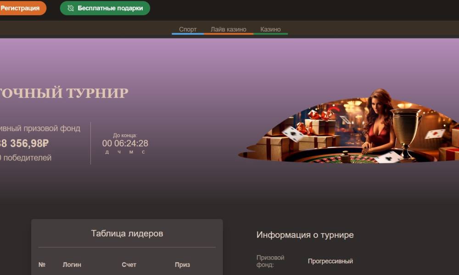Switch to the Лайв казино tab
Screen dimensions: 459x275
(228, 29)
